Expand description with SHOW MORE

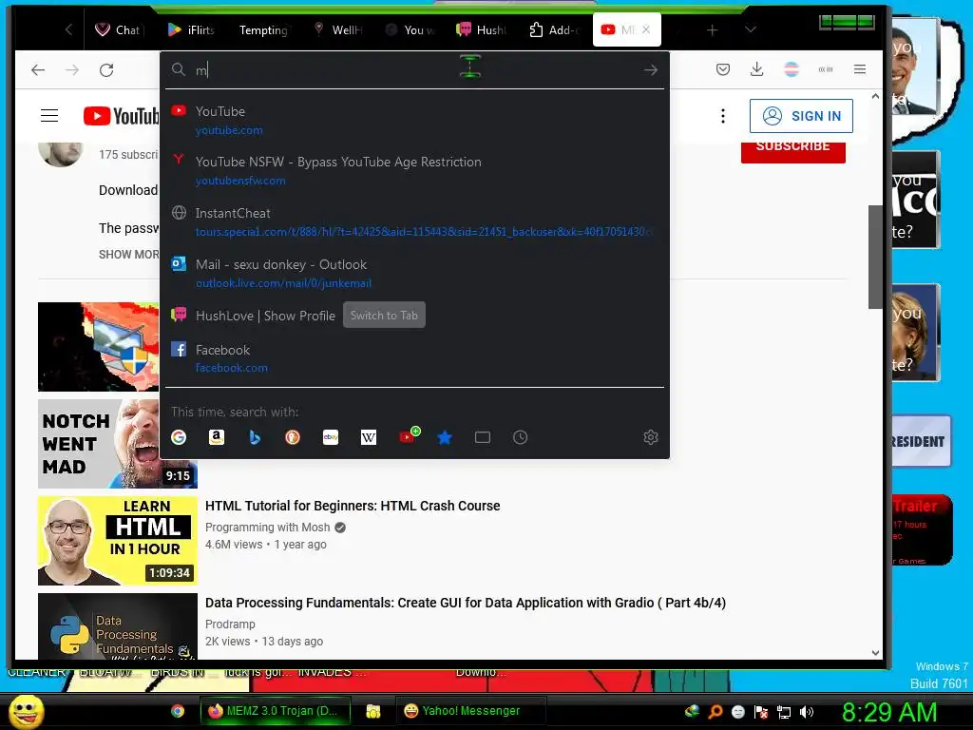[x=128, y=255]
